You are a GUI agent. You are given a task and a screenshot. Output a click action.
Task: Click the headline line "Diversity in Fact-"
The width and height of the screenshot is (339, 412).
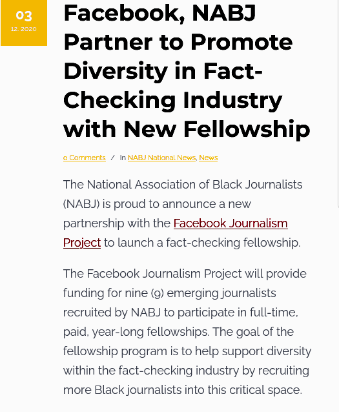tap(163, 71)
